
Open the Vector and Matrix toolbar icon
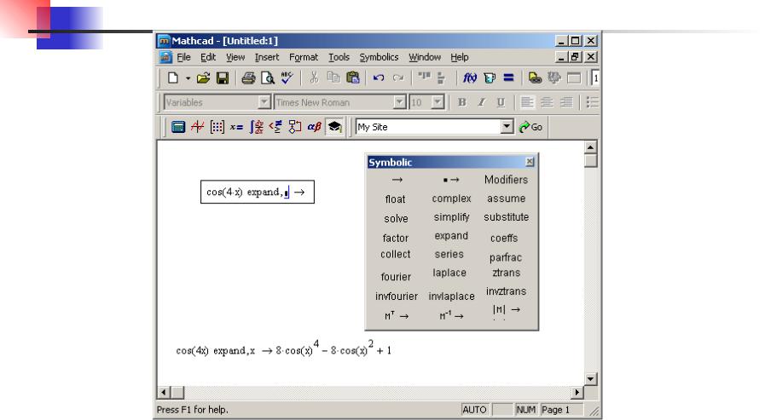coord(217,127)
